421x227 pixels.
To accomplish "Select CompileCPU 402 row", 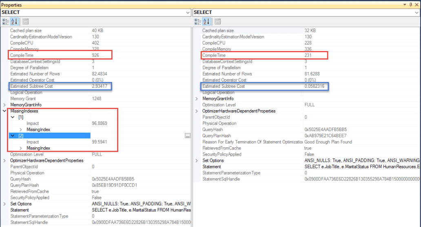I will tap(100, 43).
